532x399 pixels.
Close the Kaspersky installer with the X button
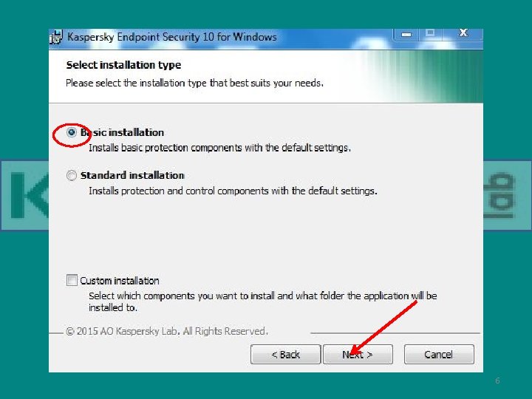click(463, 33)
